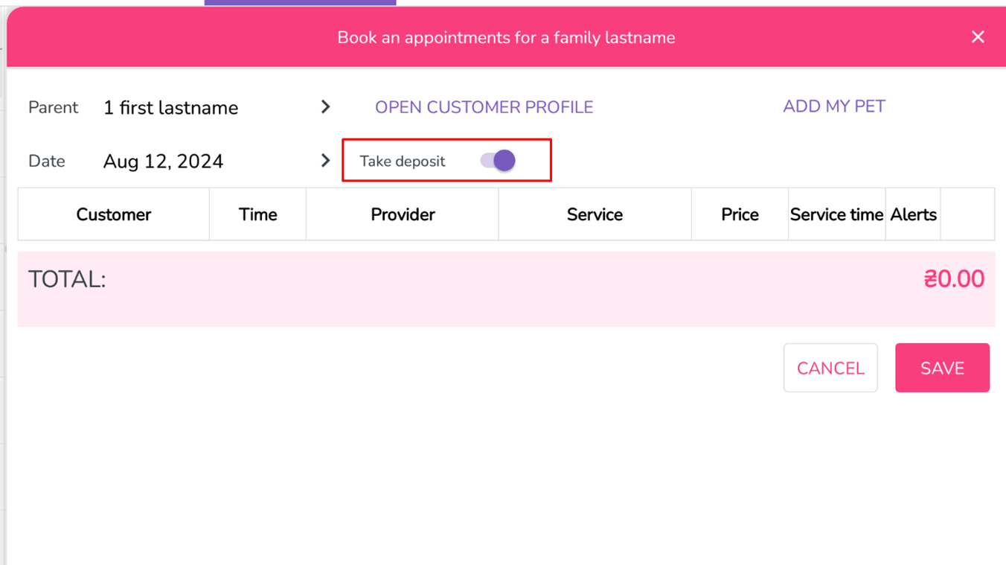
Task: Click the Service time column header
Action: point(836,214)
